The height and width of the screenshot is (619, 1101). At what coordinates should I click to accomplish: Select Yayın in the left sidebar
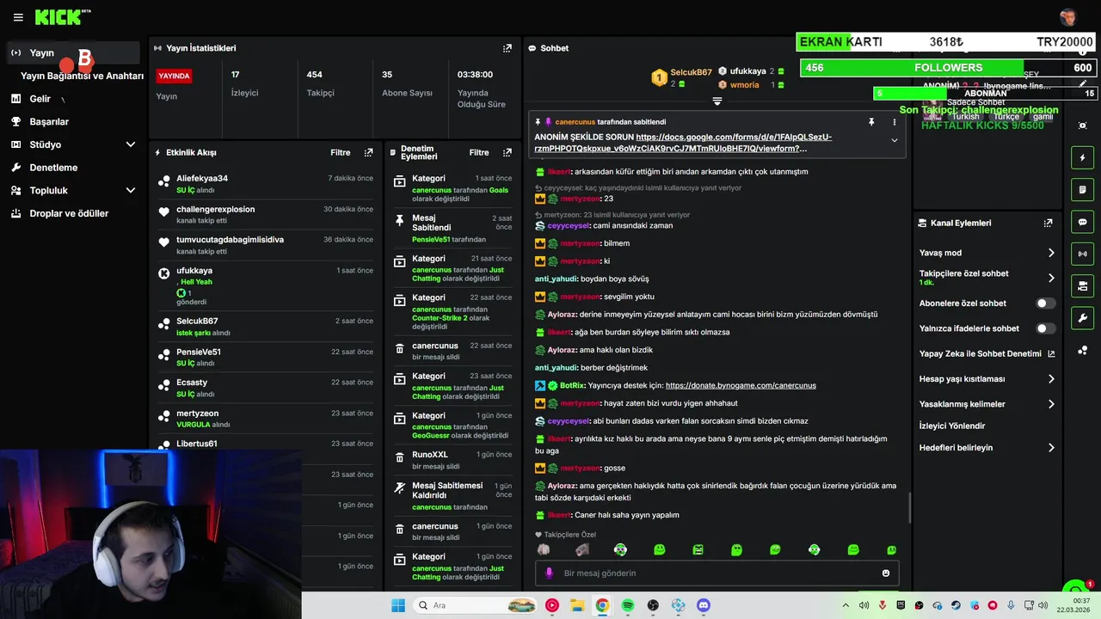pos(71,52)
